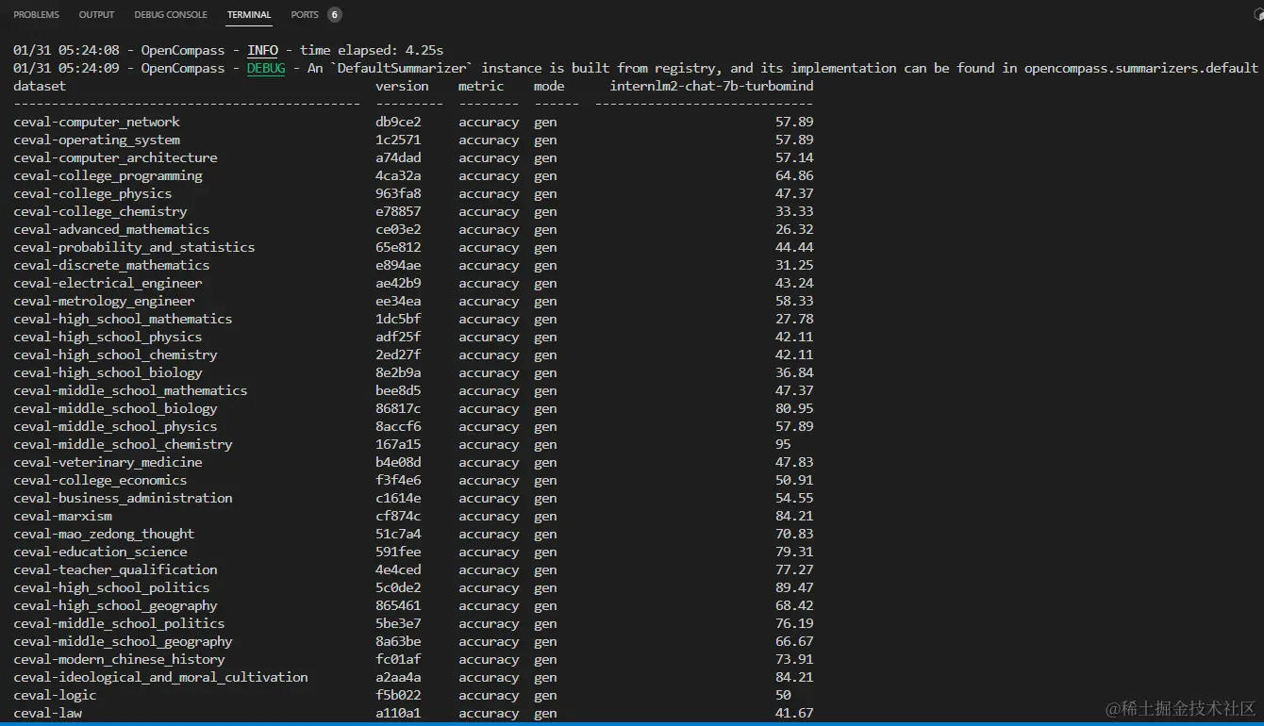Click ceval-middle_school_mathematics dataset name

click(x=130, y=390)
